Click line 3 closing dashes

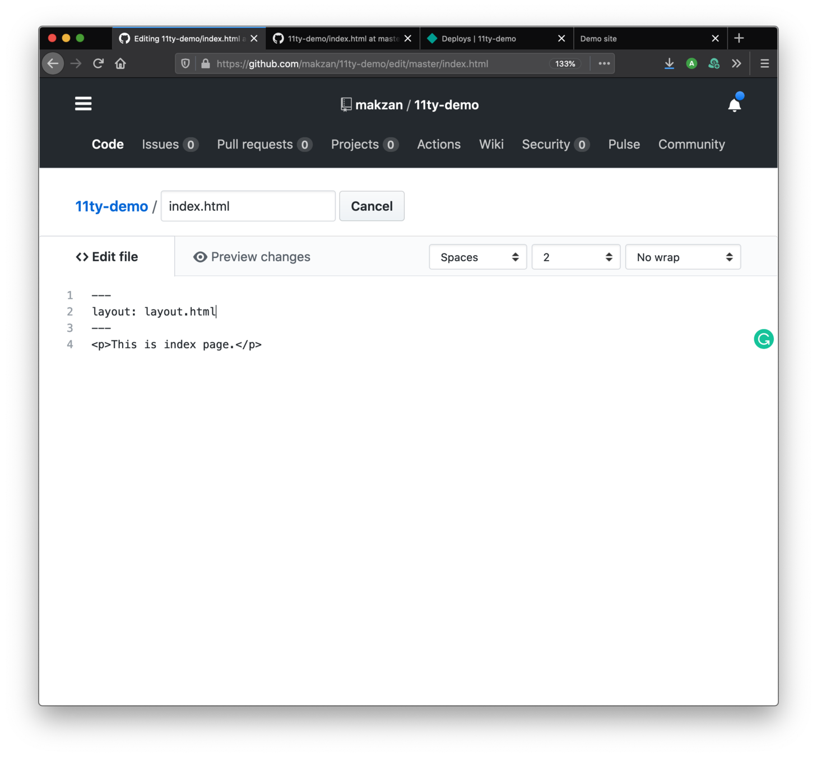tap(101, 328)
